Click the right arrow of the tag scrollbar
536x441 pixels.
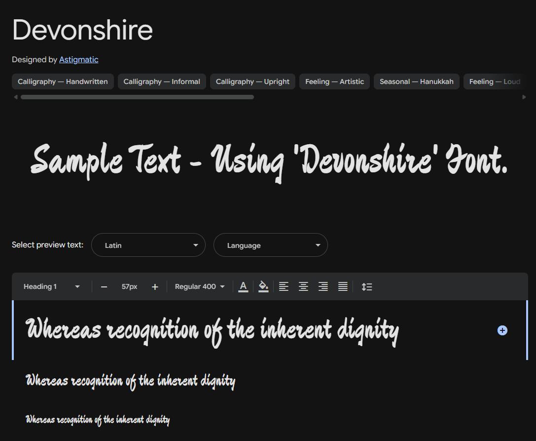coord(524,97)
